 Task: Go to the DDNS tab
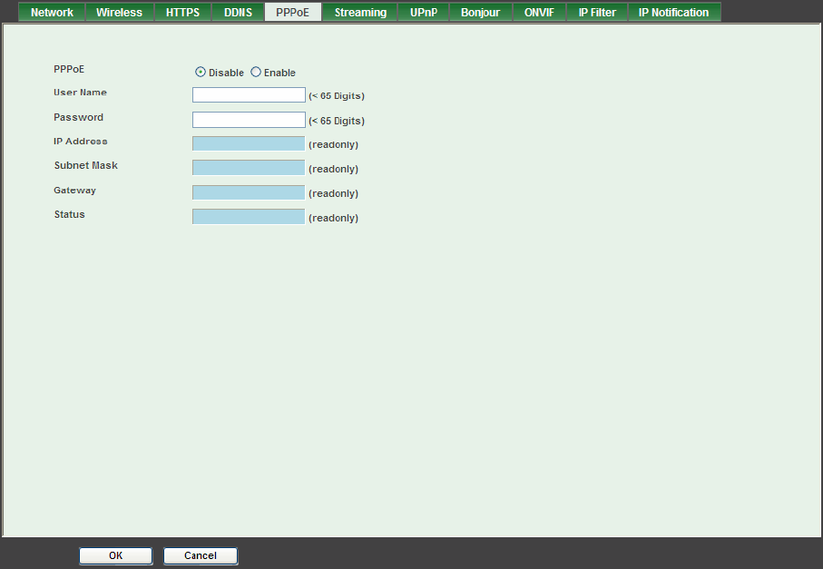(x=238, y=12)
